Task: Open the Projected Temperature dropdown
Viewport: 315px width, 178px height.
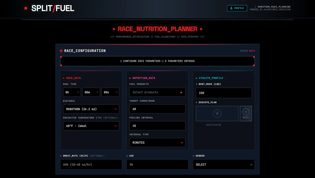Action: coord(91,126)
